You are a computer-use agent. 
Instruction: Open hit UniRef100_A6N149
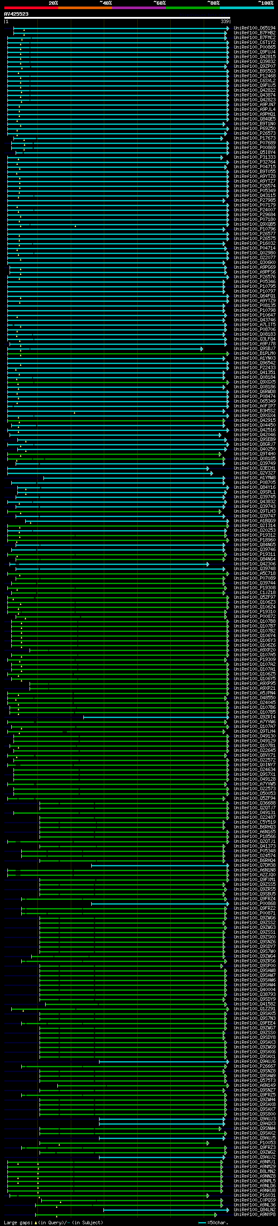pyautogui.click(x=254, y=1085)
